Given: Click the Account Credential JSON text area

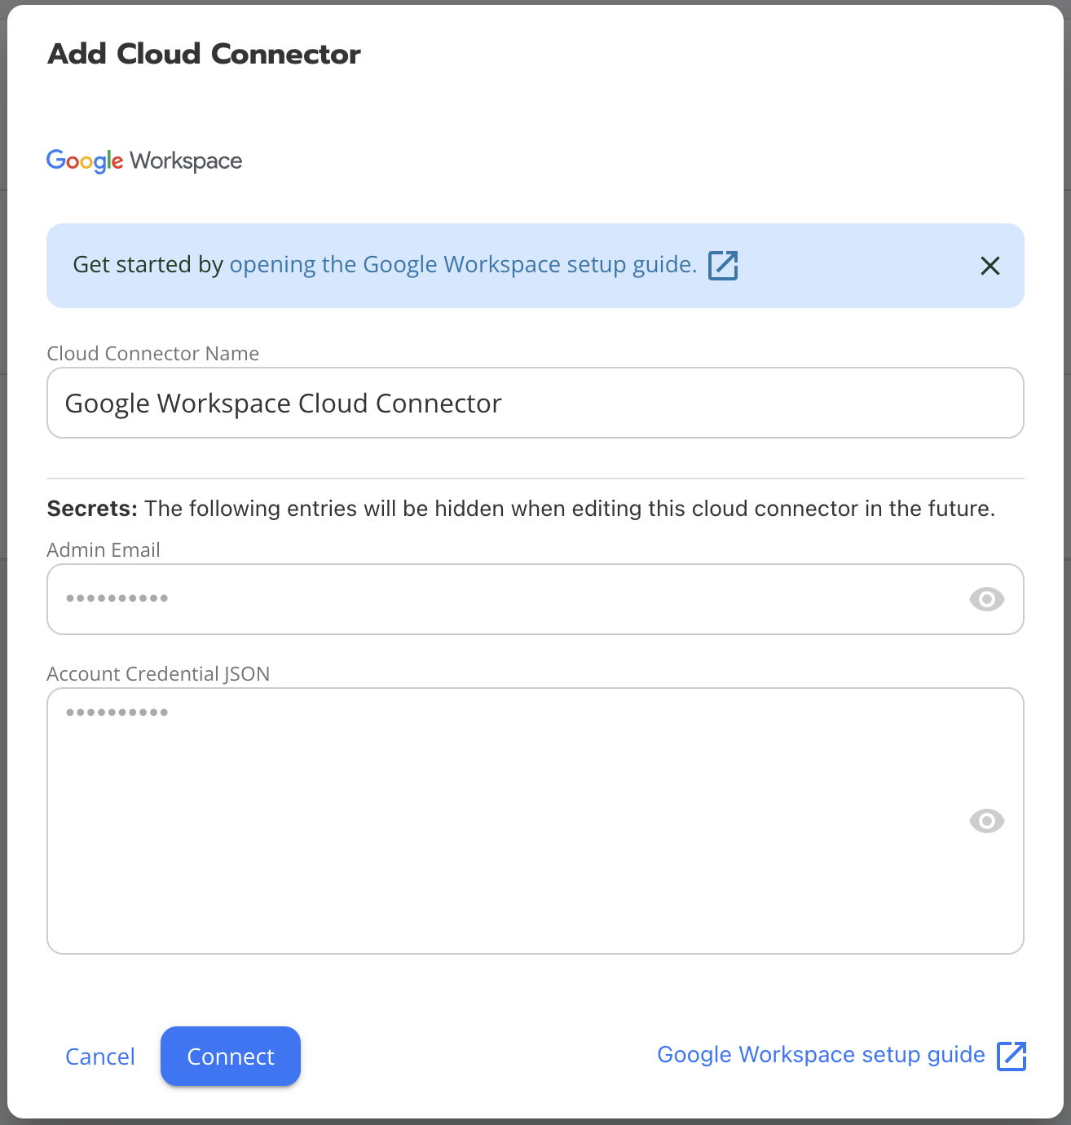Looking at the screenshot, I should coord(535,821).
